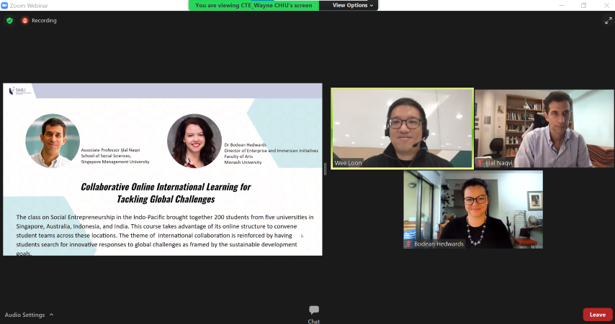Screen dimensions: 615x324
Task: Open the Chat panel icon
Action: click(x=314, y=310)
